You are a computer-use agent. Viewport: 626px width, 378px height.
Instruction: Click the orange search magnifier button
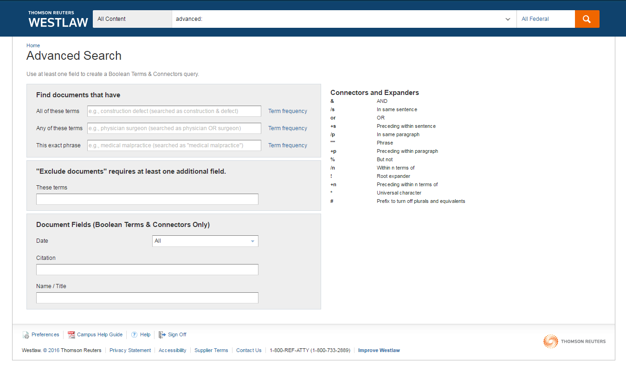(587, 19)
